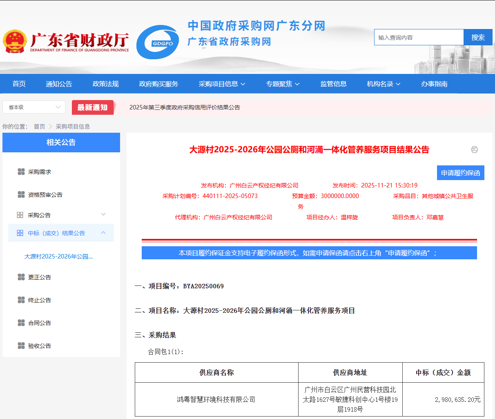Click the 搜索 button

(478, 37)
